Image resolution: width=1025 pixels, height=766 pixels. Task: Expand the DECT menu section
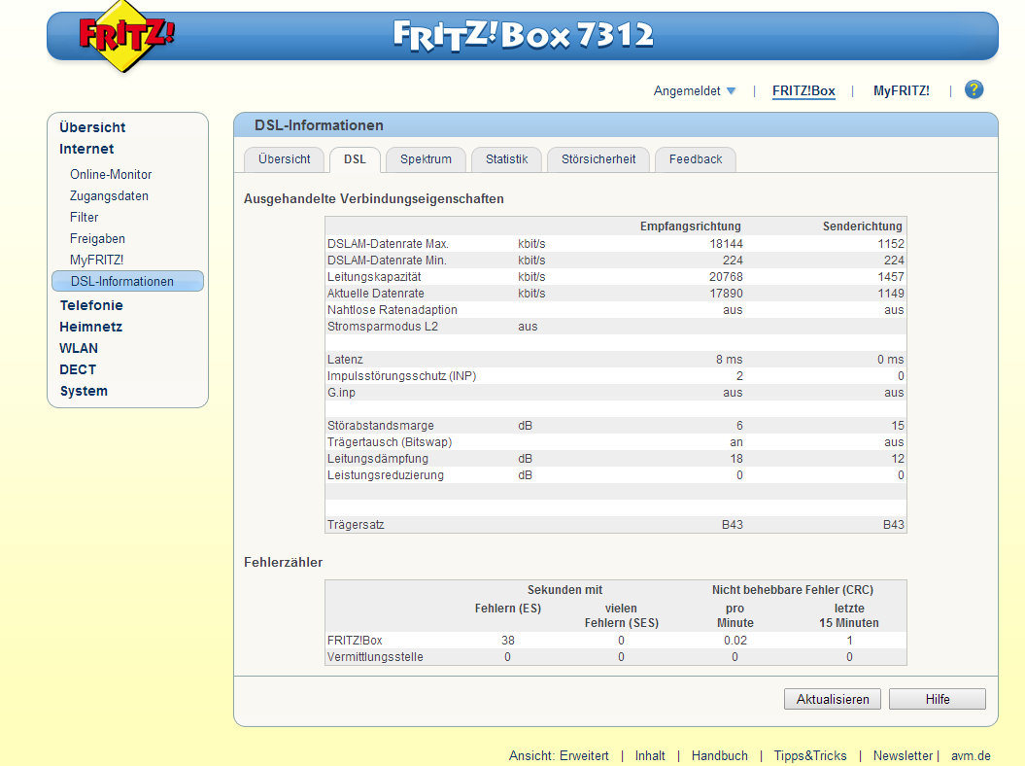coord(77,370)
